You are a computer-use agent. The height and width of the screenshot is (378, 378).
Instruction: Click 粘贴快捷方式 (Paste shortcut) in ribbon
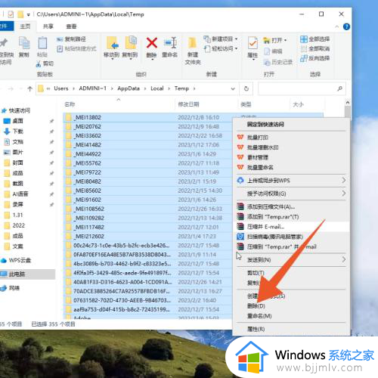click(76, 48)
